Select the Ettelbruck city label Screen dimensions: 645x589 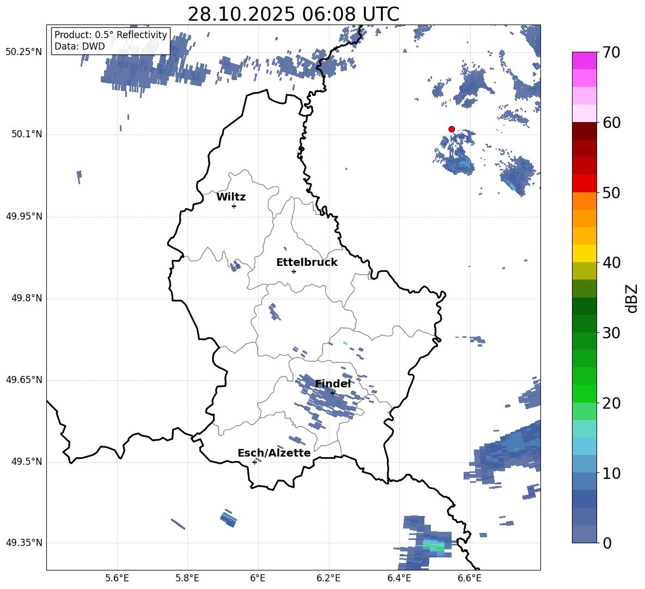point(307,263)
